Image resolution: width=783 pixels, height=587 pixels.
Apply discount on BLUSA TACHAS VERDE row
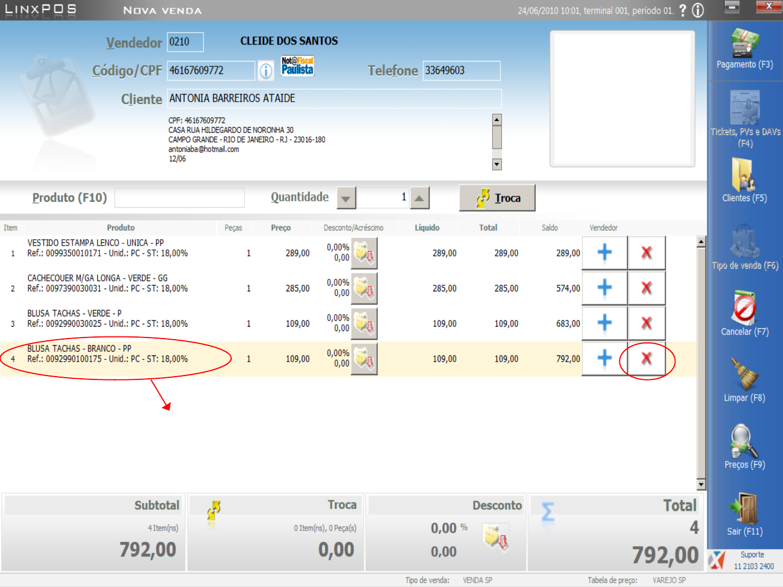[364, 324]
